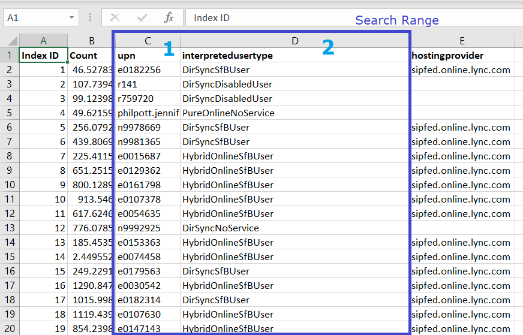The image size is (523, 335).
Task: Click cell with upn r759720
Action: coord(148,98)
